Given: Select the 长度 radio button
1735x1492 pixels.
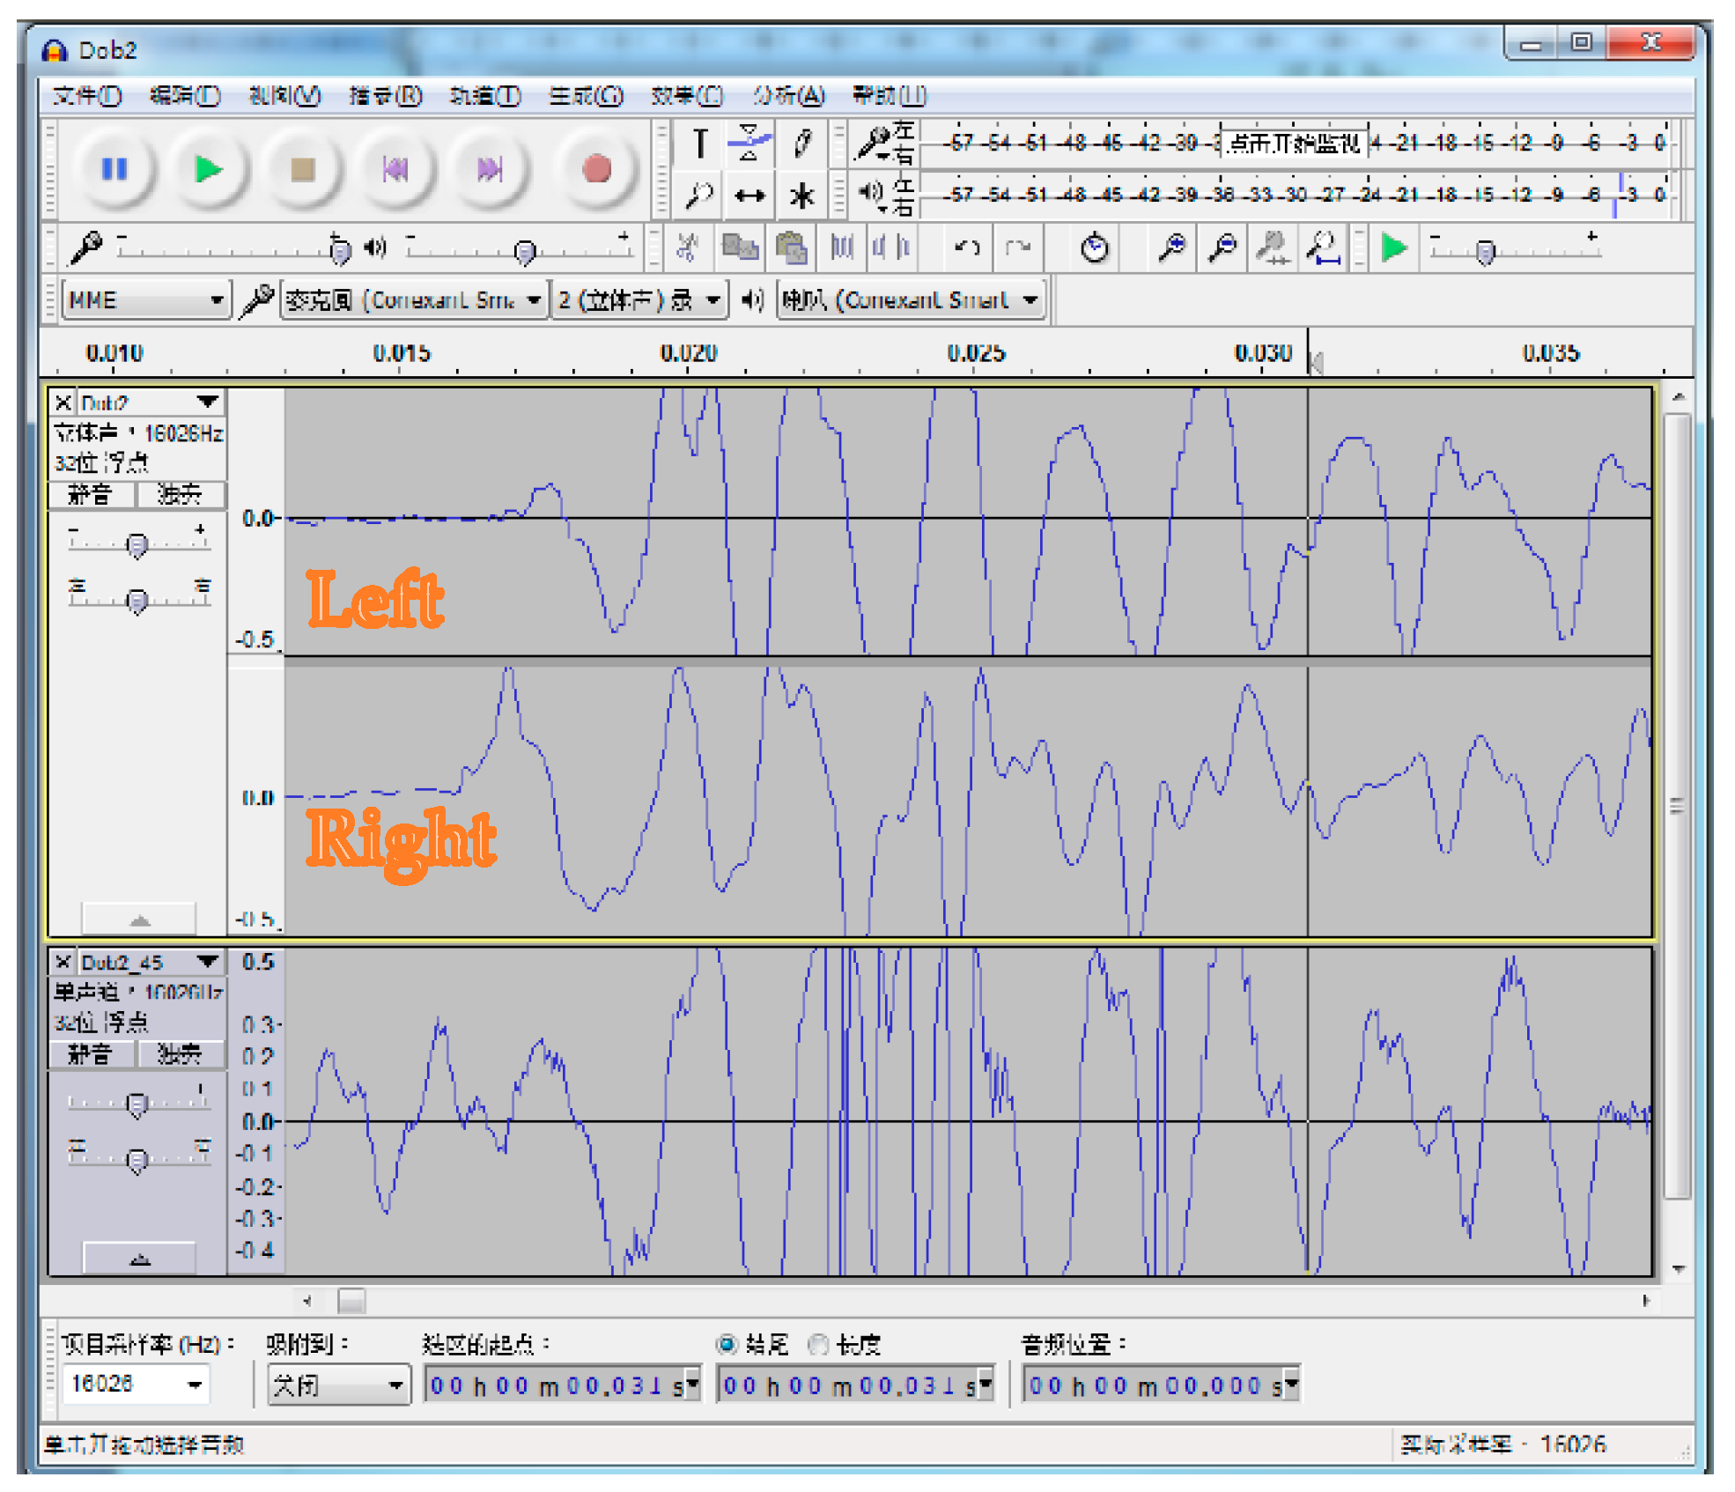Looking at the screenshot, I should (819, 1344).
